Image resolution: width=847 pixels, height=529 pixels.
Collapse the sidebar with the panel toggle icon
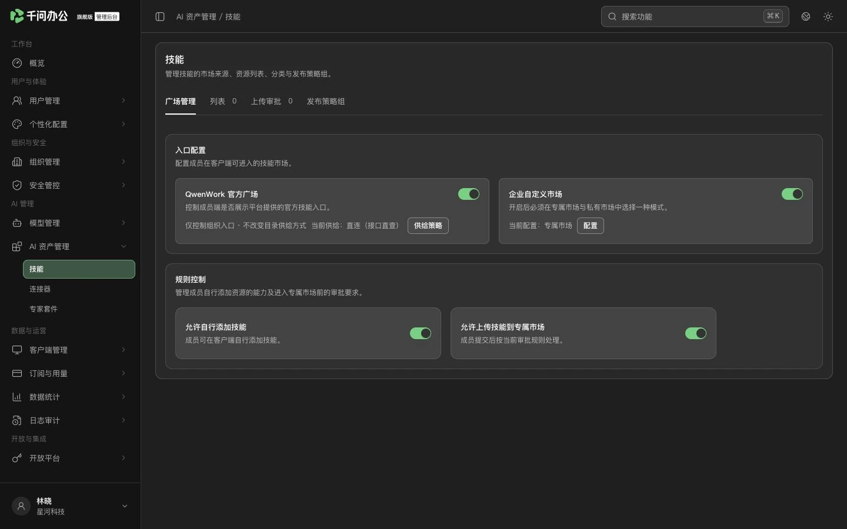point(160,16)
